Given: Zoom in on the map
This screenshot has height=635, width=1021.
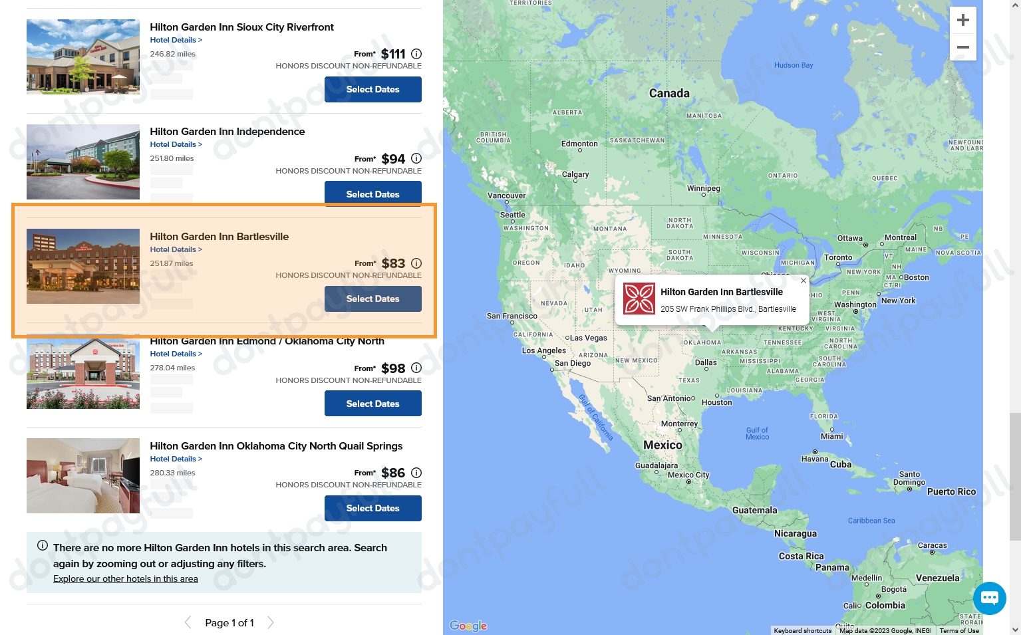Looking at the screenshot, I should 963,20.
